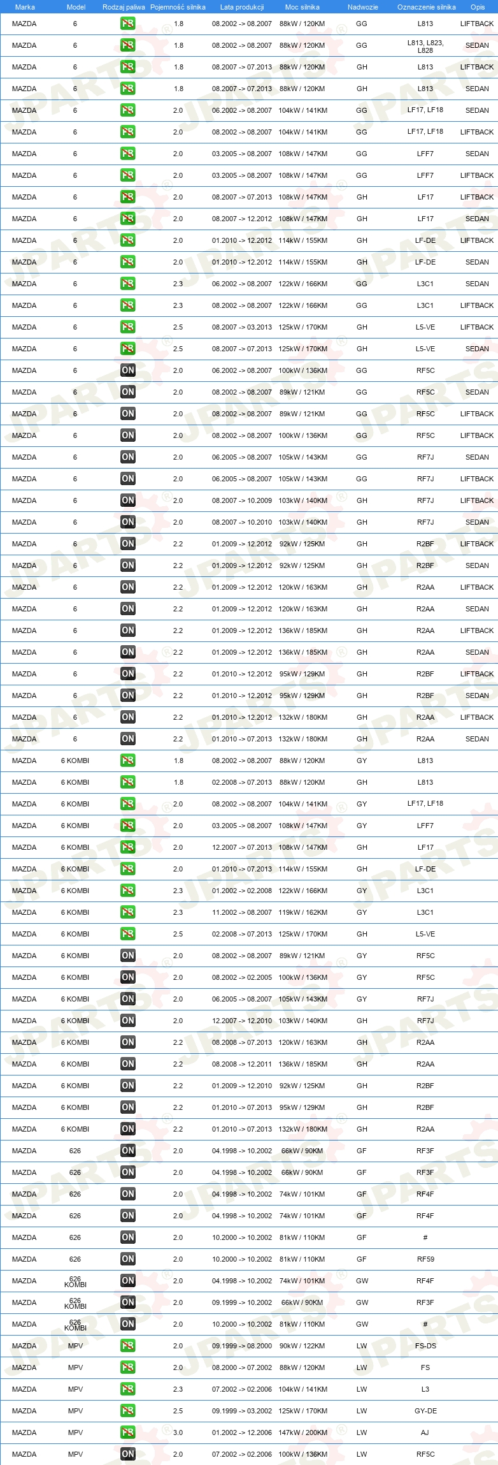Viewport: 498px width, 1465px height.
Task: Select the 'L813, L823, L828' engine code cell
Action: click(425, 47)
